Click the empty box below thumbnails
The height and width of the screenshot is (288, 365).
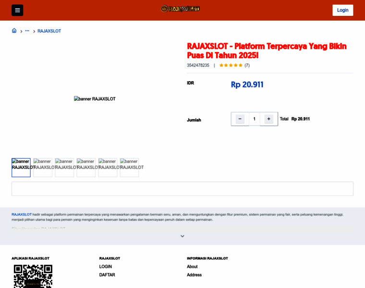click(182, 189)
